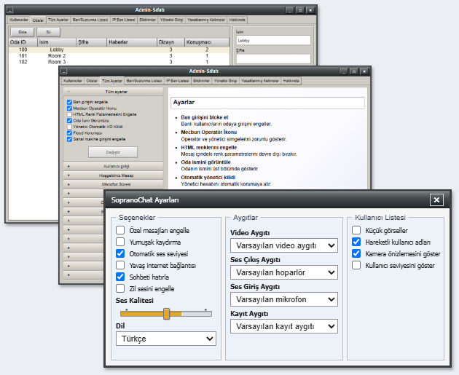Enable Özel mesajları engelle

120,230
